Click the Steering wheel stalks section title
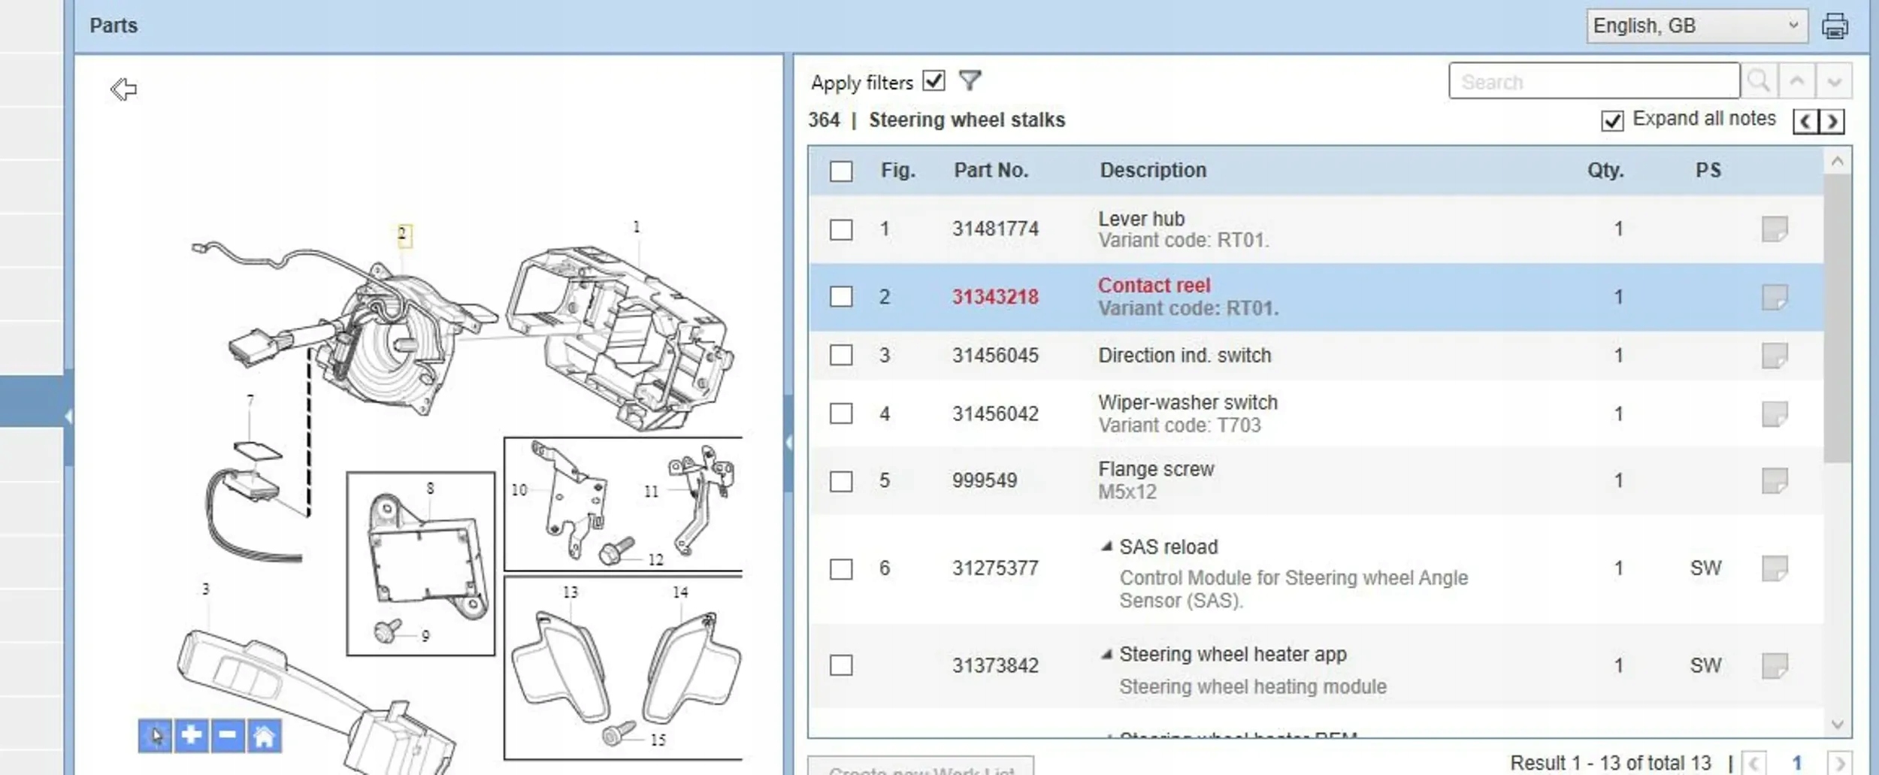The width and height of the screenshot is (1879, 775). click(967, 120)
